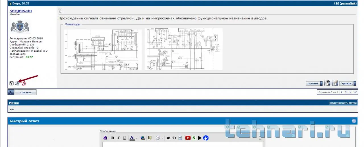Open the first schematic thumbnail
Image resolution: width=364 pixels, height=147 pixels.
[103, 50]
